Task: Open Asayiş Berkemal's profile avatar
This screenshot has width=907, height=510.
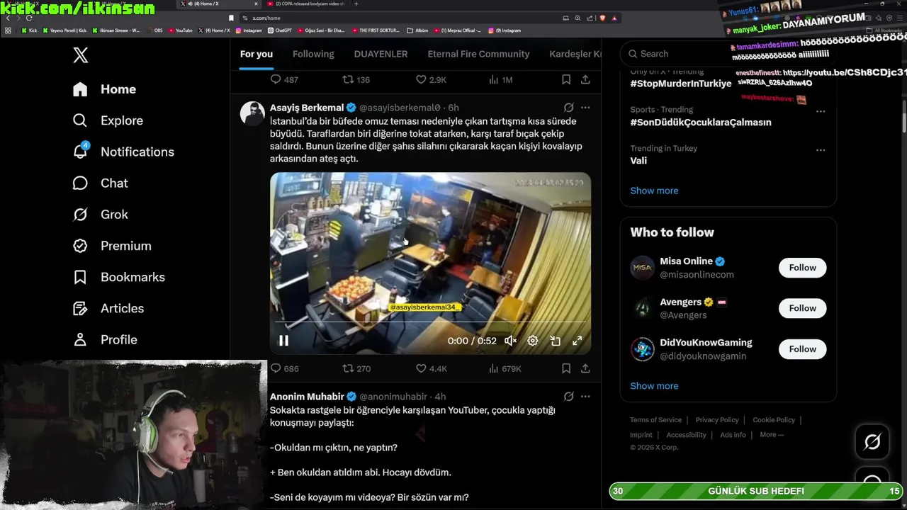Action: point(252,113)
